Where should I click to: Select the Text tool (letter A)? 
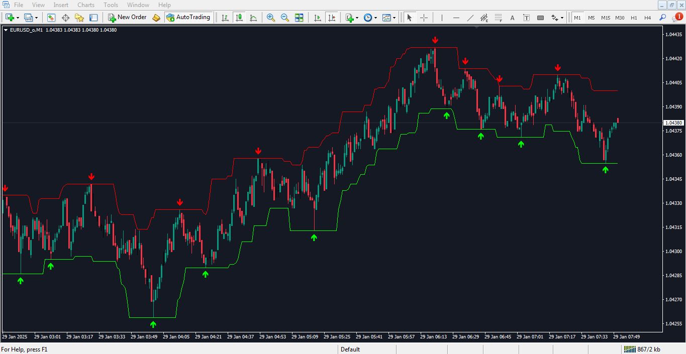point(512,18)
